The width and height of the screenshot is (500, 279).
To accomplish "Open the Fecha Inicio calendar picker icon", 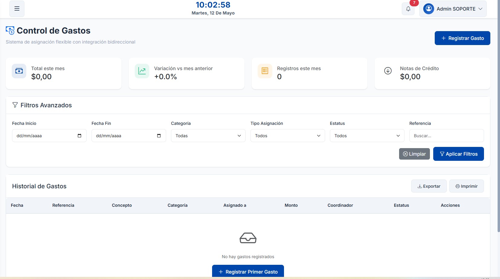I will [79, 136].
